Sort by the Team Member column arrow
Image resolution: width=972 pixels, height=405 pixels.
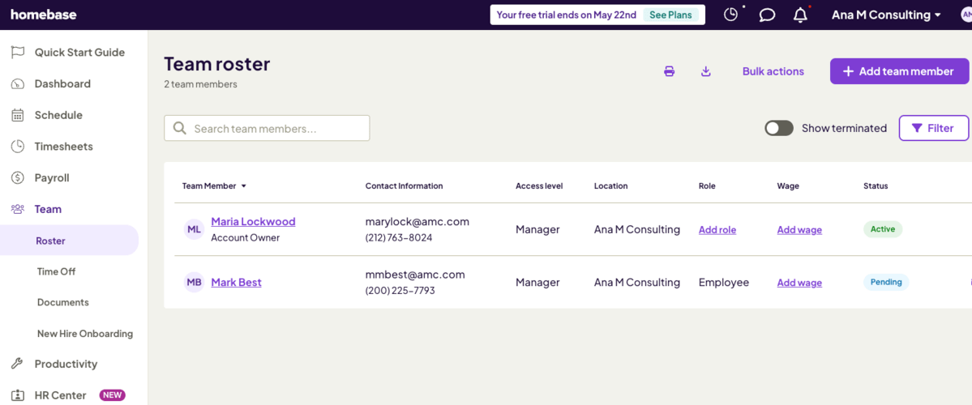tap(243, 186)
